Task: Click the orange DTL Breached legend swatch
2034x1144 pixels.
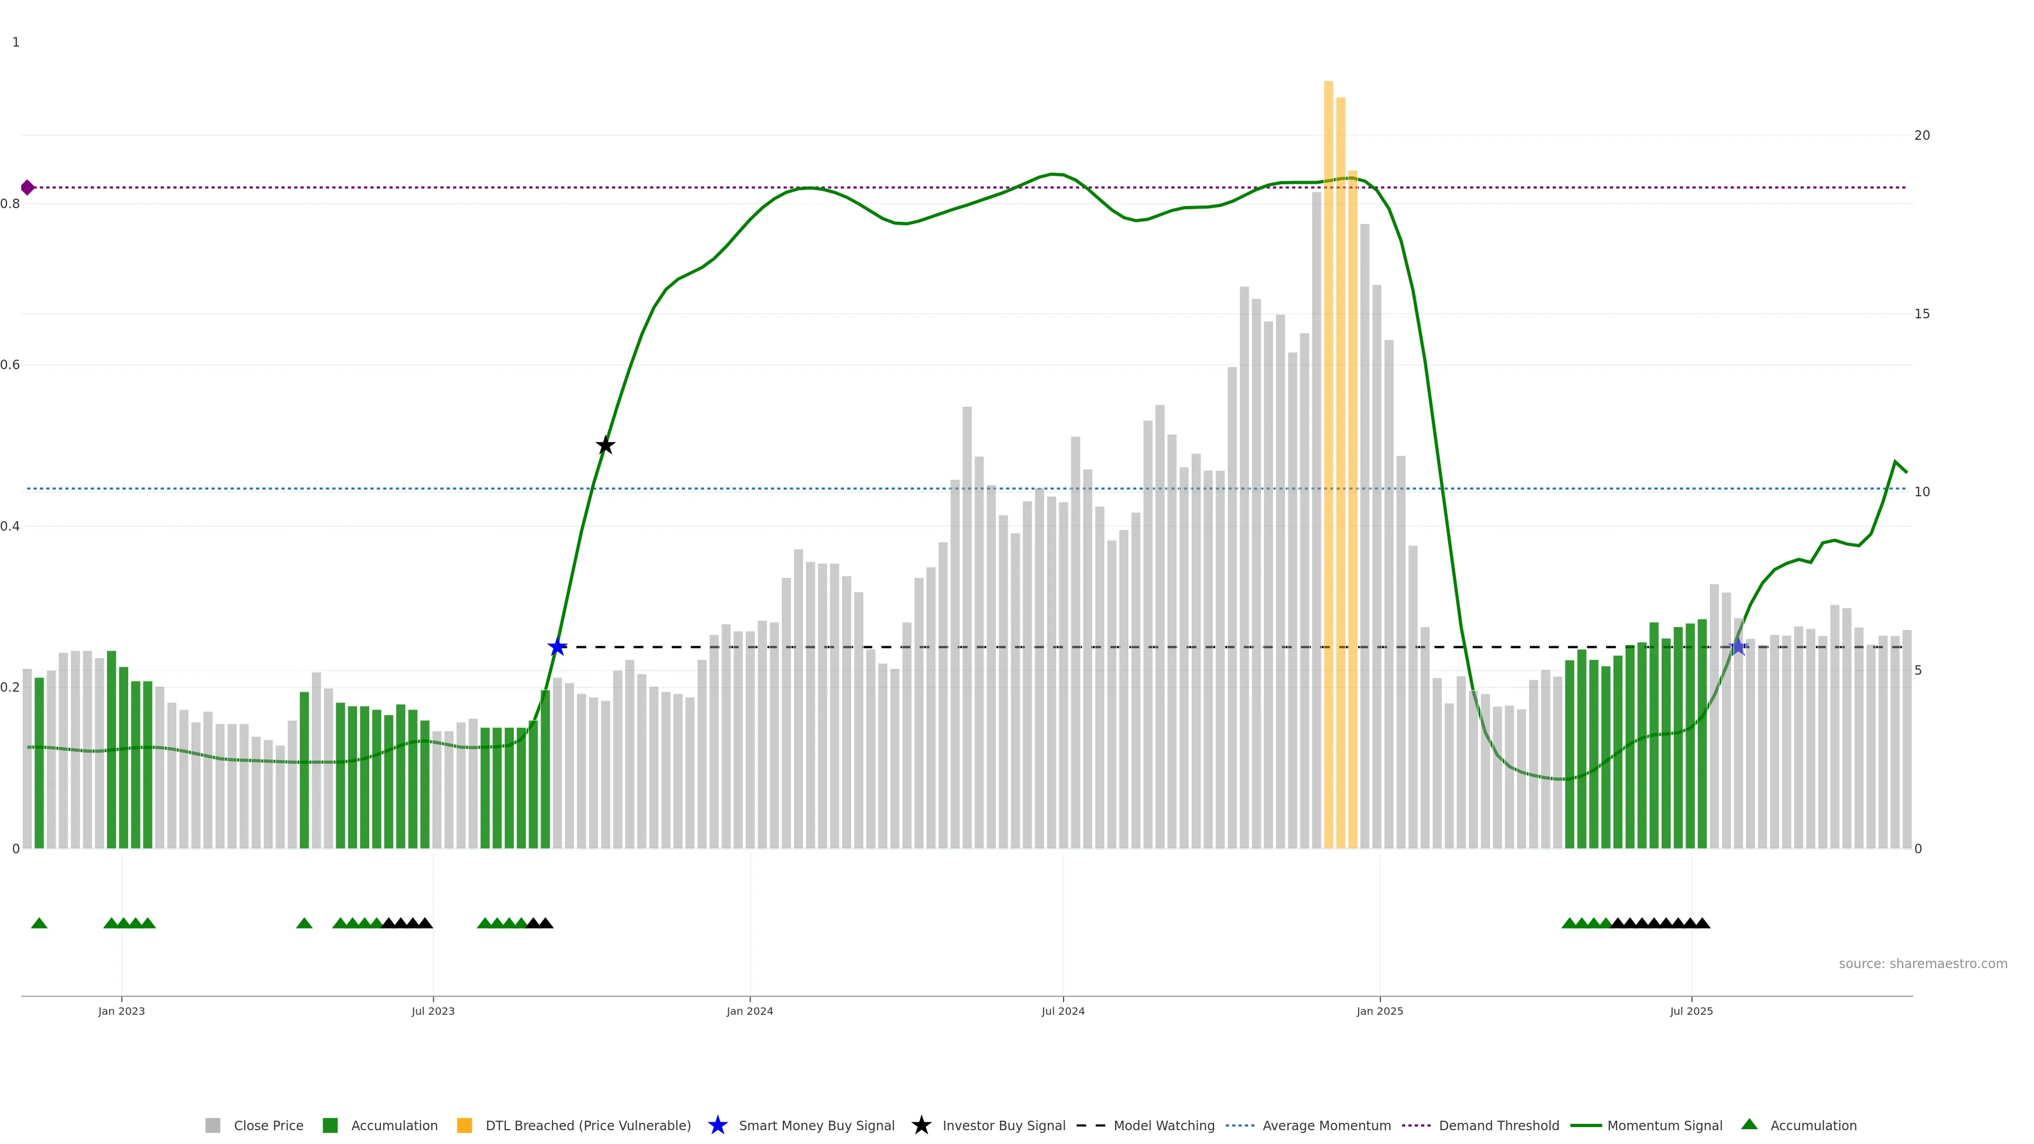Action: tap(465, 1125)
